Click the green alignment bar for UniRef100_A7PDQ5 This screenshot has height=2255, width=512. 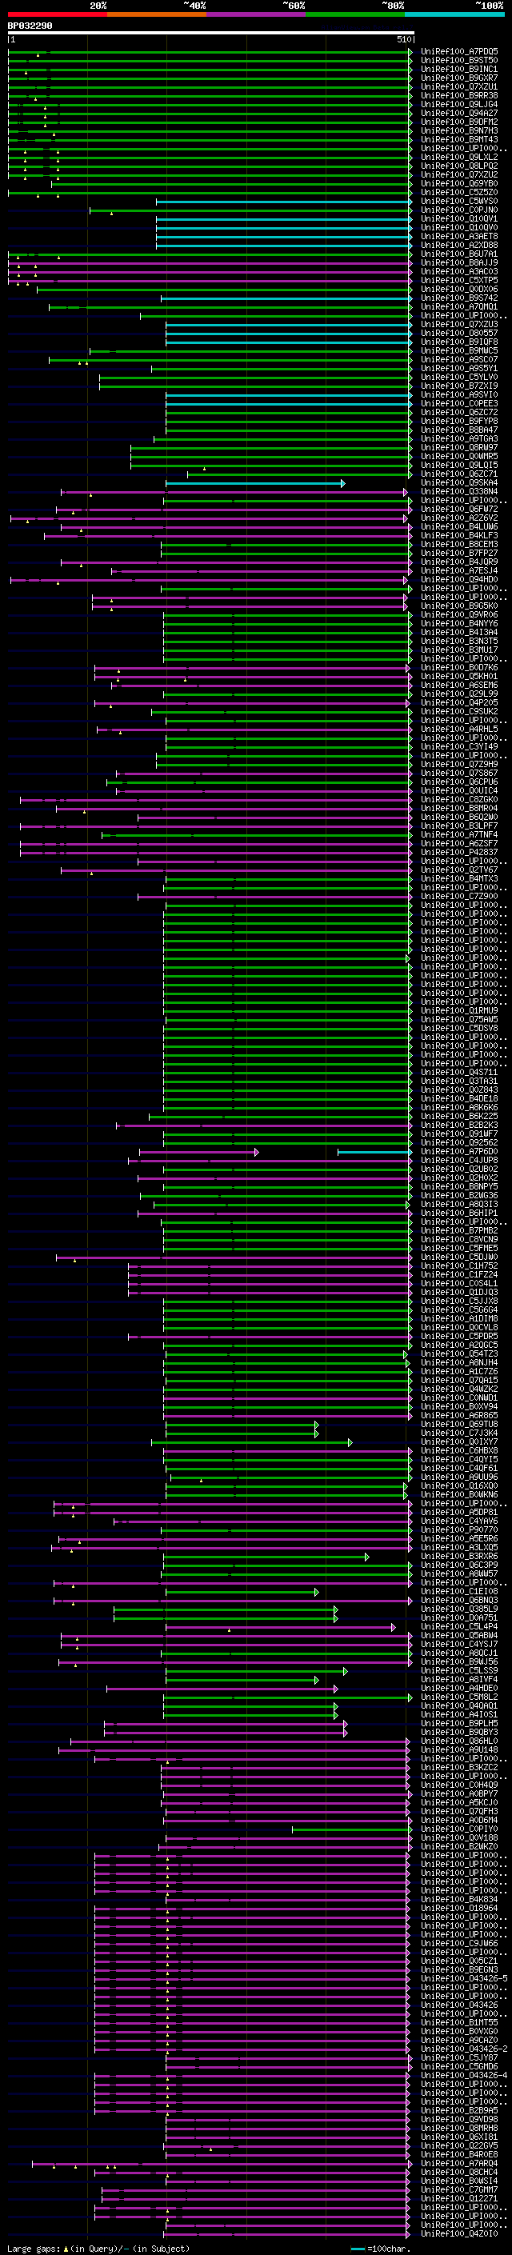coord(210,52)
